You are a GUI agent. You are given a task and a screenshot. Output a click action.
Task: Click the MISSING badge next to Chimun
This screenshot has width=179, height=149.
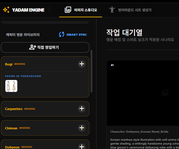[25, 128]
